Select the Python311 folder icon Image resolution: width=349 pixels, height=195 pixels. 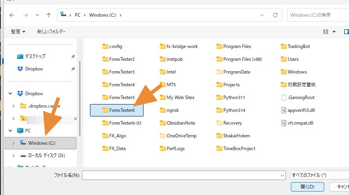(219, 97)
